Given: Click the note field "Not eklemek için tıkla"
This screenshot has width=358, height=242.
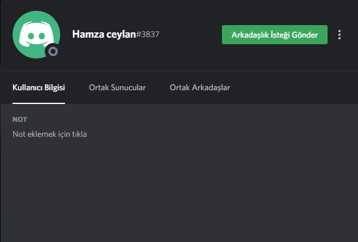Looking at the screenshot, I should pyautogui.click(x=50, y=134).
